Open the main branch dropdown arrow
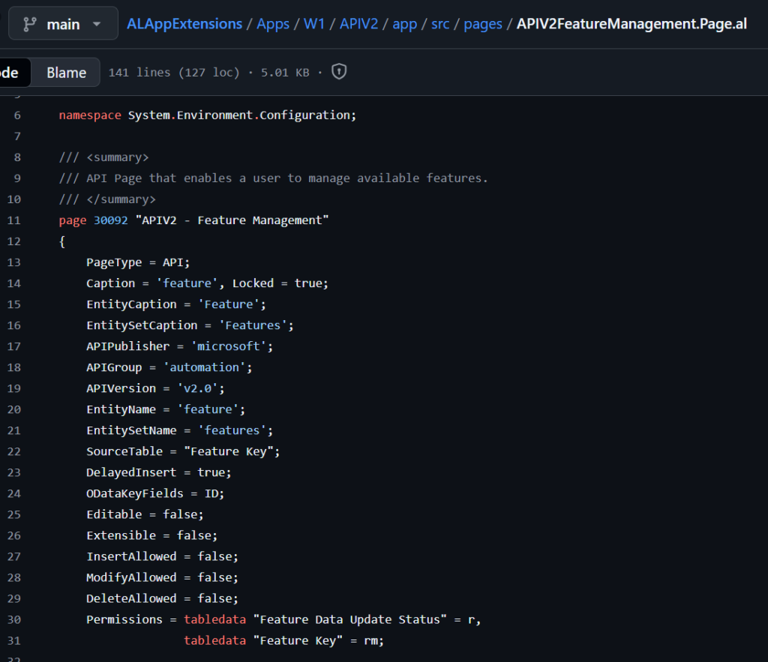768x662 pixels. tap(97, 24)
